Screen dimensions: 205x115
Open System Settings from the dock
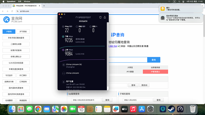150,109
